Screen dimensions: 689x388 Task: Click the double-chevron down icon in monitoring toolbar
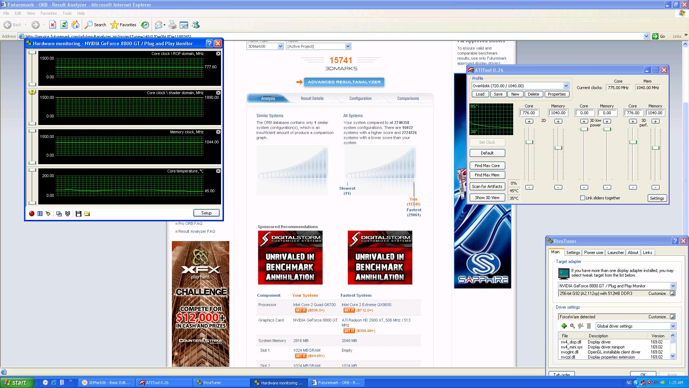pyautogui.click(x=67, y=214)
